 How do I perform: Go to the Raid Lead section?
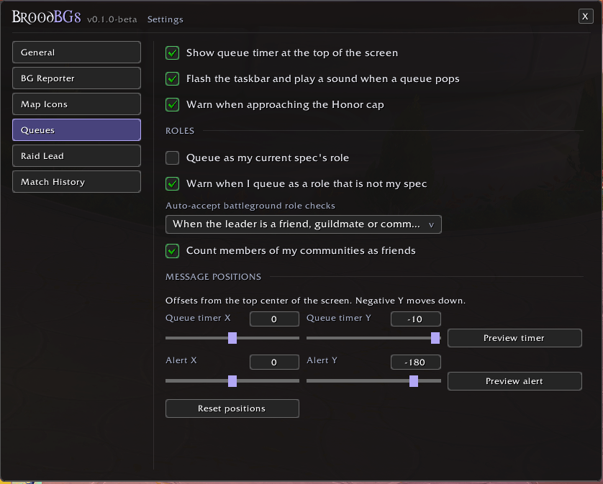pyautogui.click(x=76, y=155)
